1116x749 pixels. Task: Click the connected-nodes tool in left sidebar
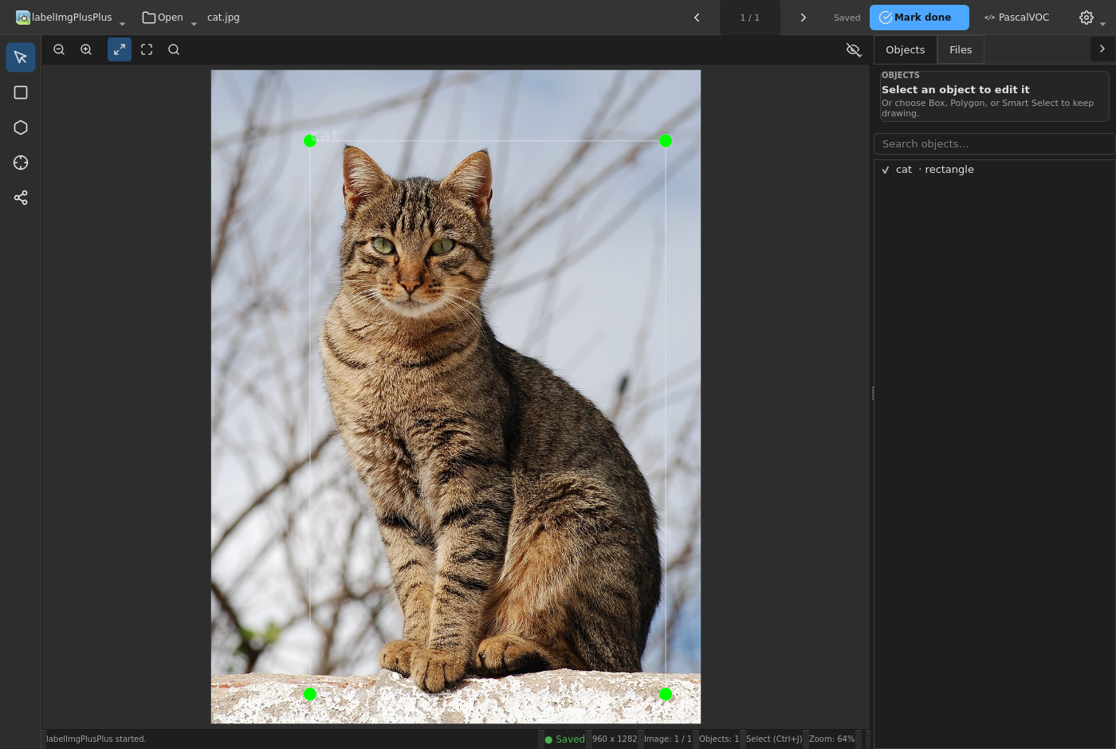21,198
